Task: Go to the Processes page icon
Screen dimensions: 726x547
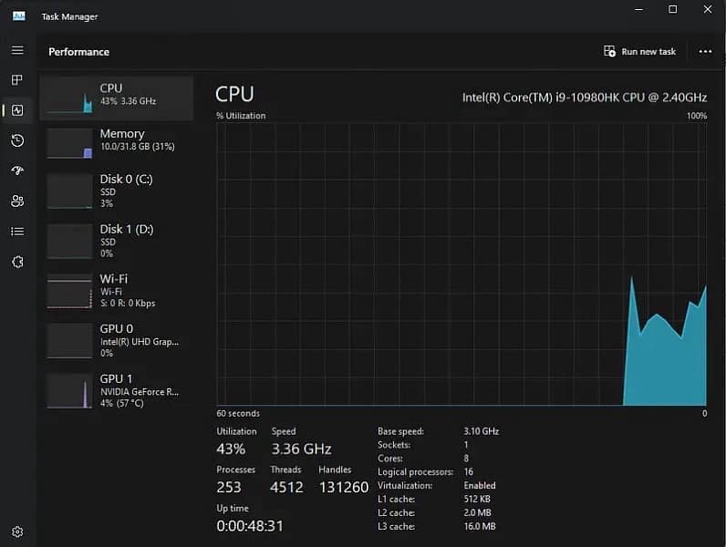Action: pyautogui.click(x=17, y=80)
